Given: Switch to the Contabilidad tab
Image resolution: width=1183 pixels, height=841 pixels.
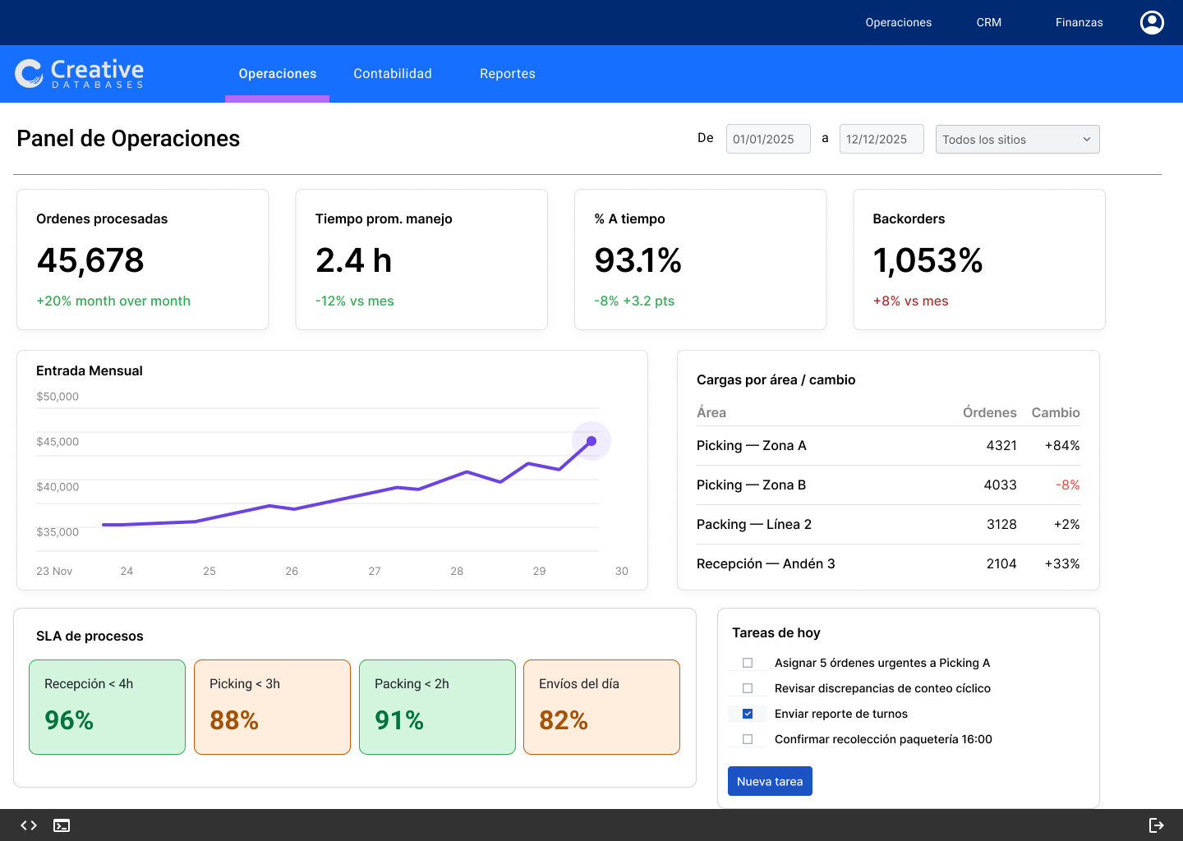Looking at the screenshot, I should pyautogui.click(x=393, y=74).
